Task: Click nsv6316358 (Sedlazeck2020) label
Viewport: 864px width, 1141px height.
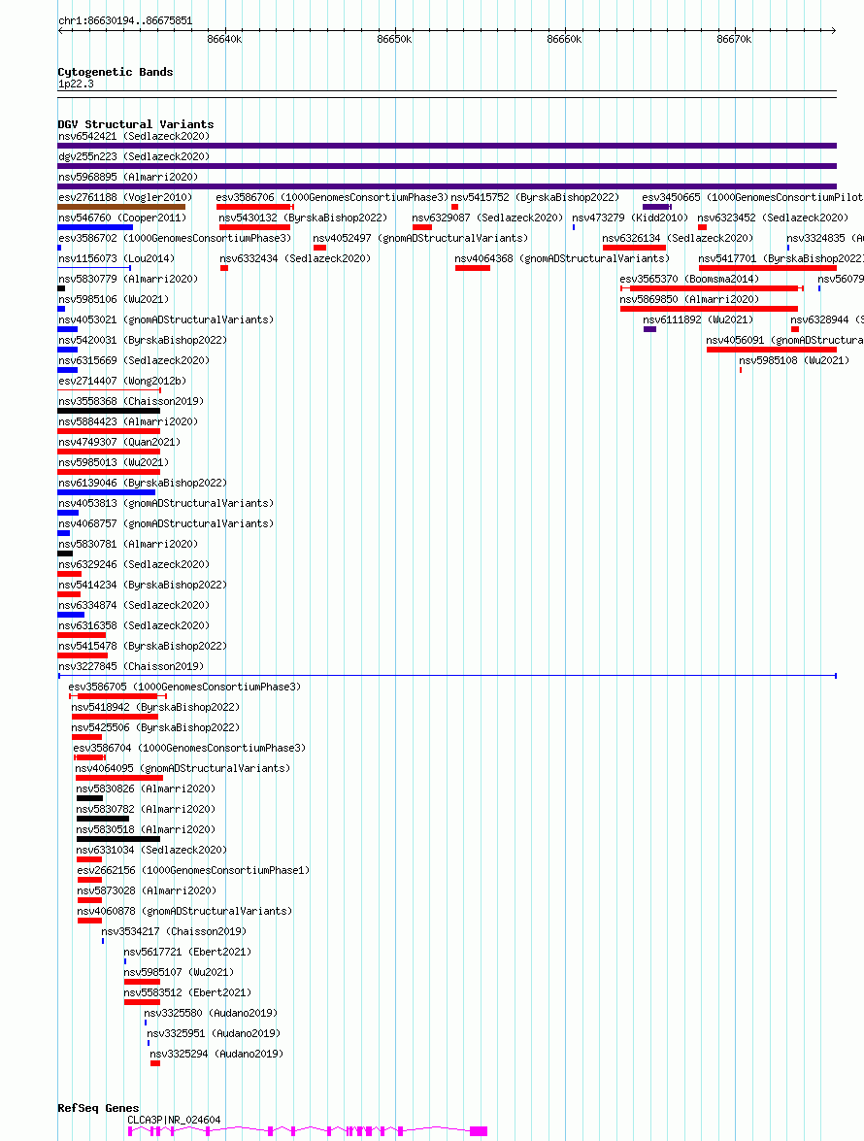Action: pyautogui.click(x=134, y=625)
